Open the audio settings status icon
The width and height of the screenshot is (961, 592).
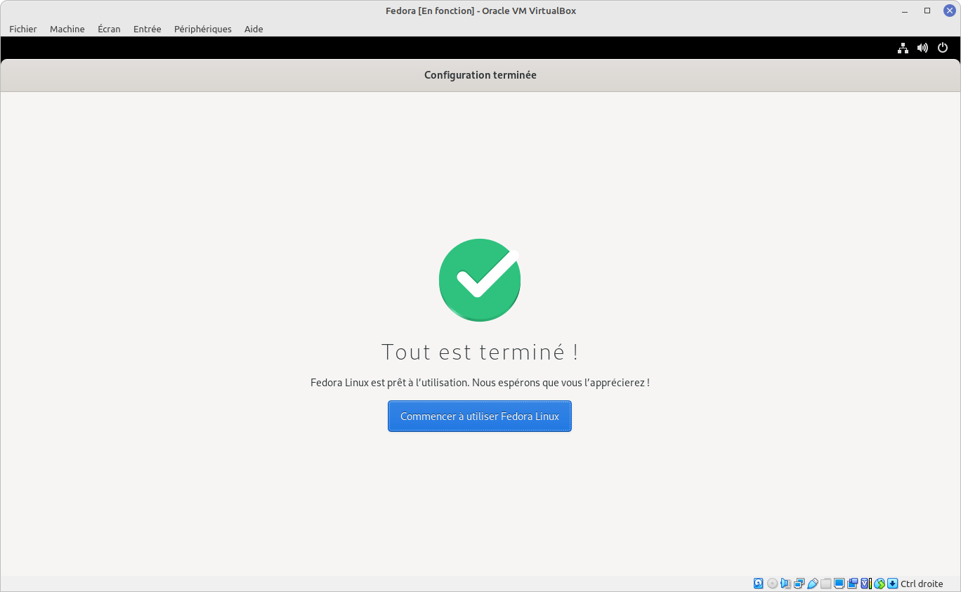pyautogui.click(x=786, y=584)
